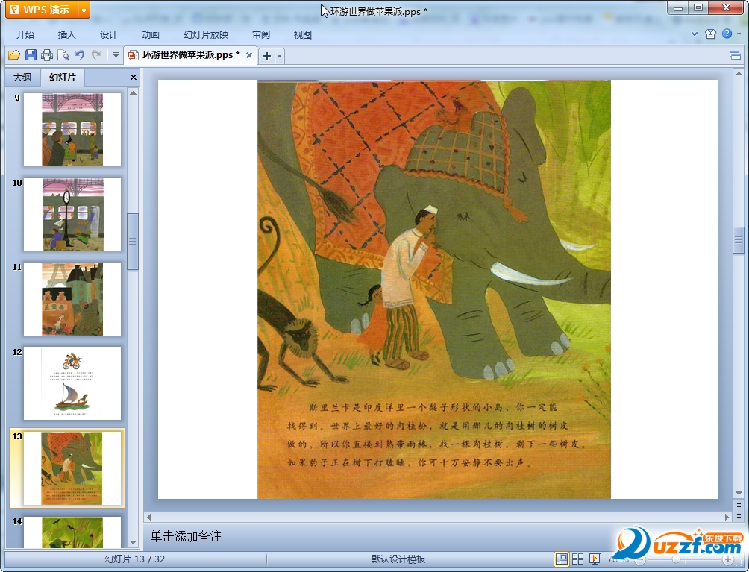Switch to the 幻灯片 thumbnails tab

pyautogui.click(x=63, y=78)
